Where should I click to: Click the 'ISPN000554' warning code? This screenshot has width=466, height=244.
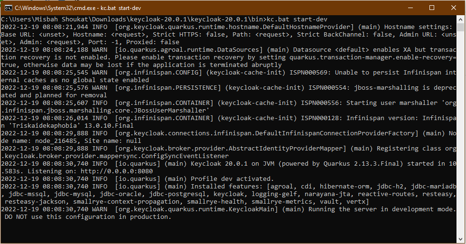click(327, 88)
